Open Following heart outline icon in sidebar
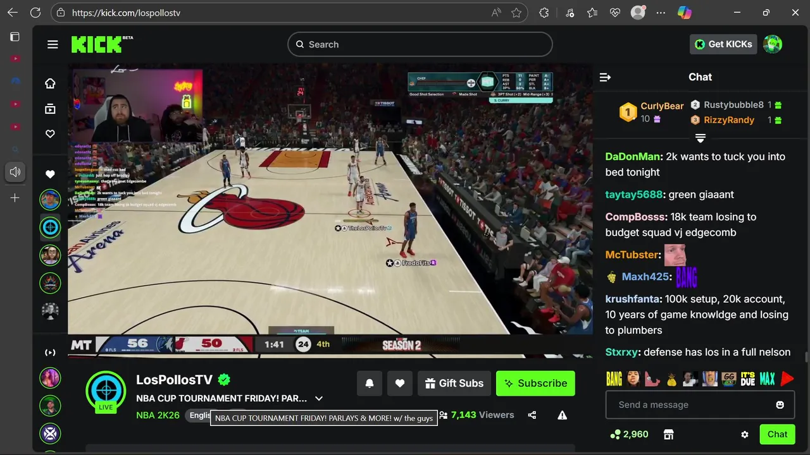 point(50,134)
